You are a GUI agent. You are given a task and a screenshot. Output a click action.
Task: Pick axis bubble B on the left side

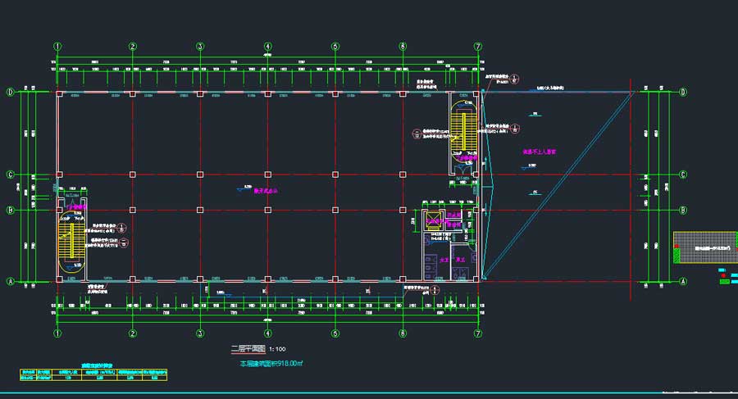(10, 211)
